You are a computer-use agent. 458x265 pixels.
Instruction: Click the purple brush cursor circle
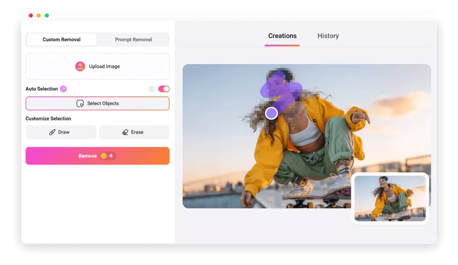(271, 113)
